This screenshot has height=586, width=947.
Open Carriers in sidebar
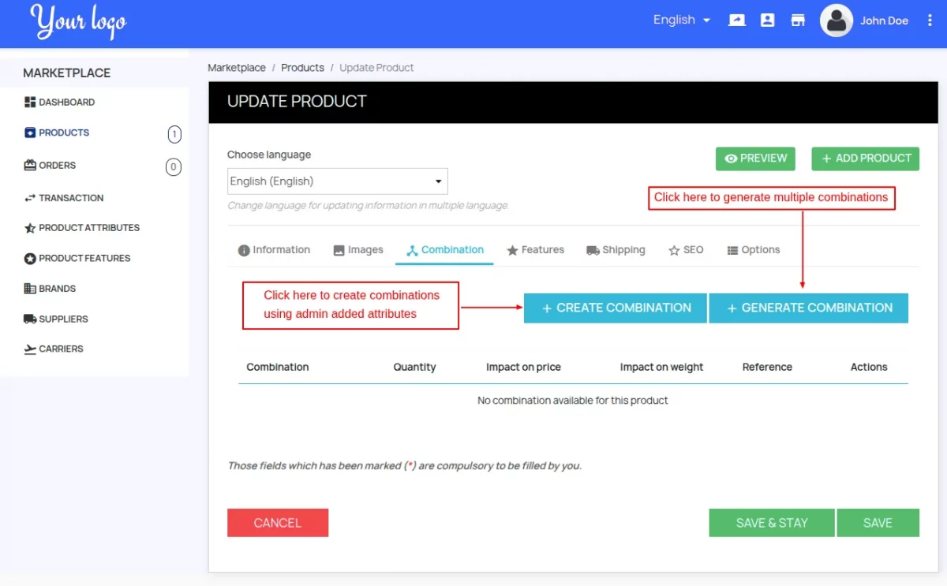click(x=61, y=349)
